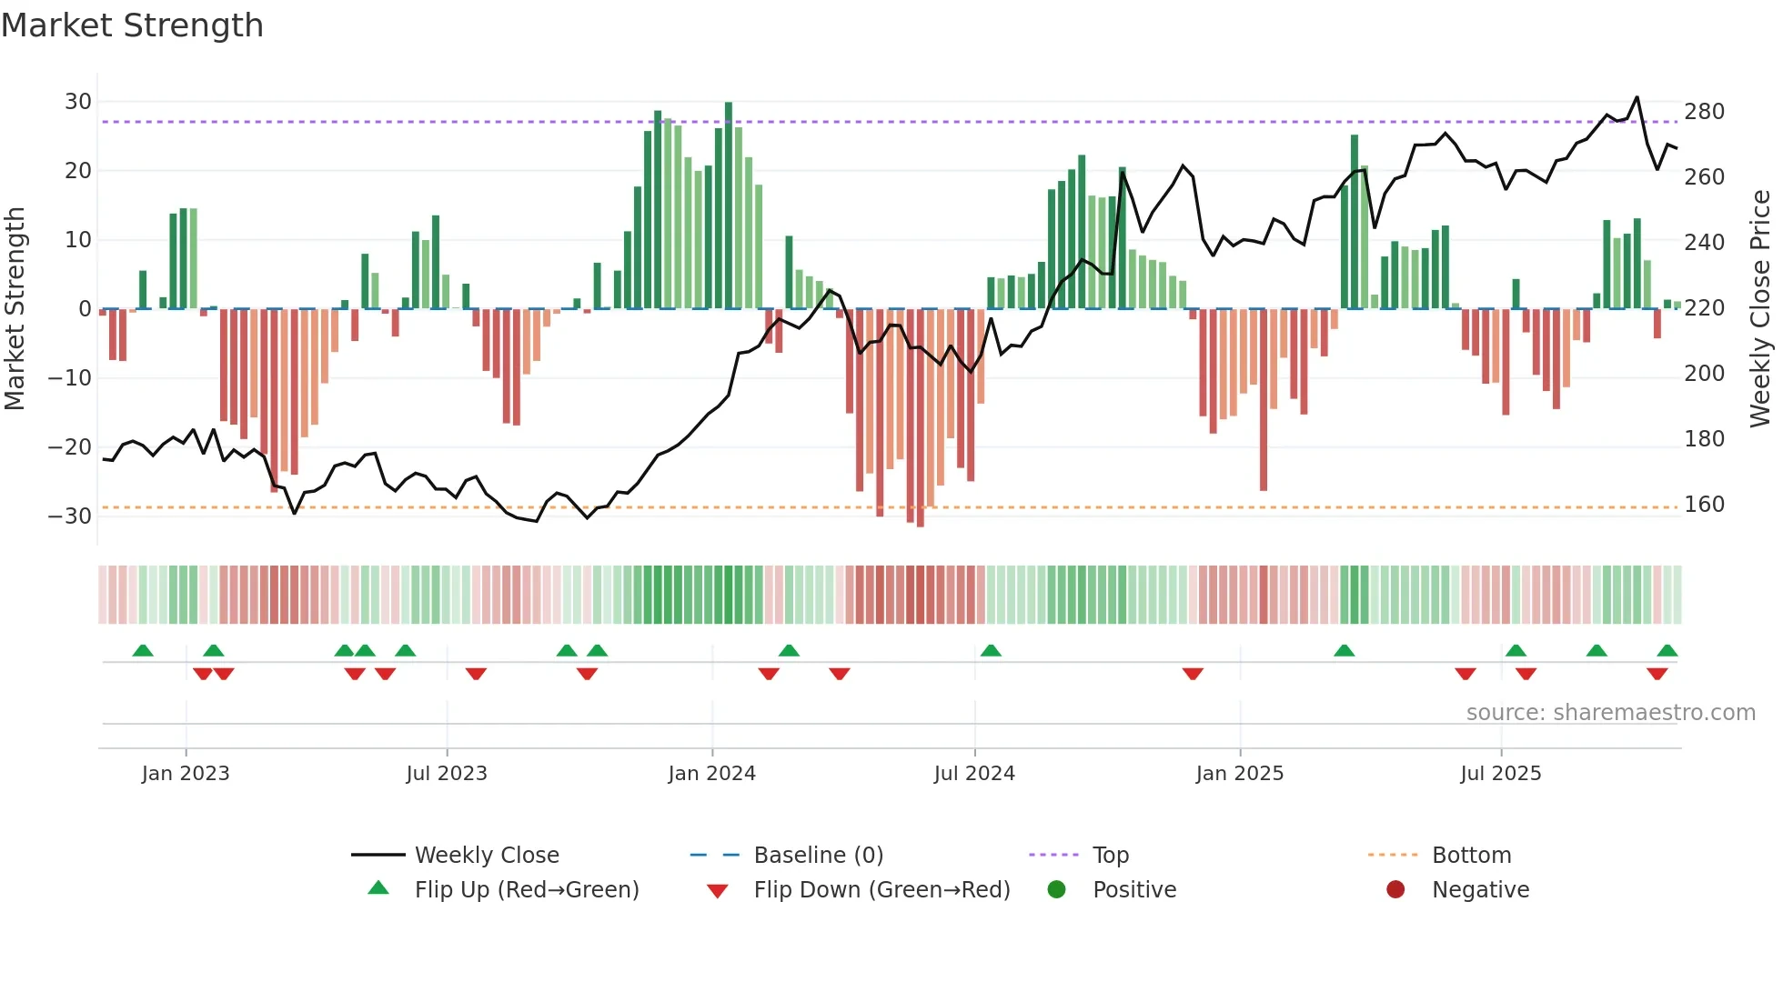Click the Jan 2023 x-axis label

186,774
